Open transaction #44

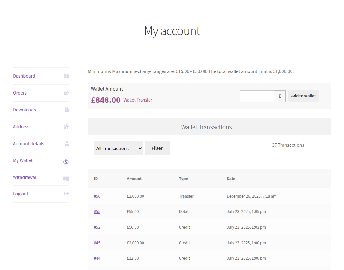[97, 258]
